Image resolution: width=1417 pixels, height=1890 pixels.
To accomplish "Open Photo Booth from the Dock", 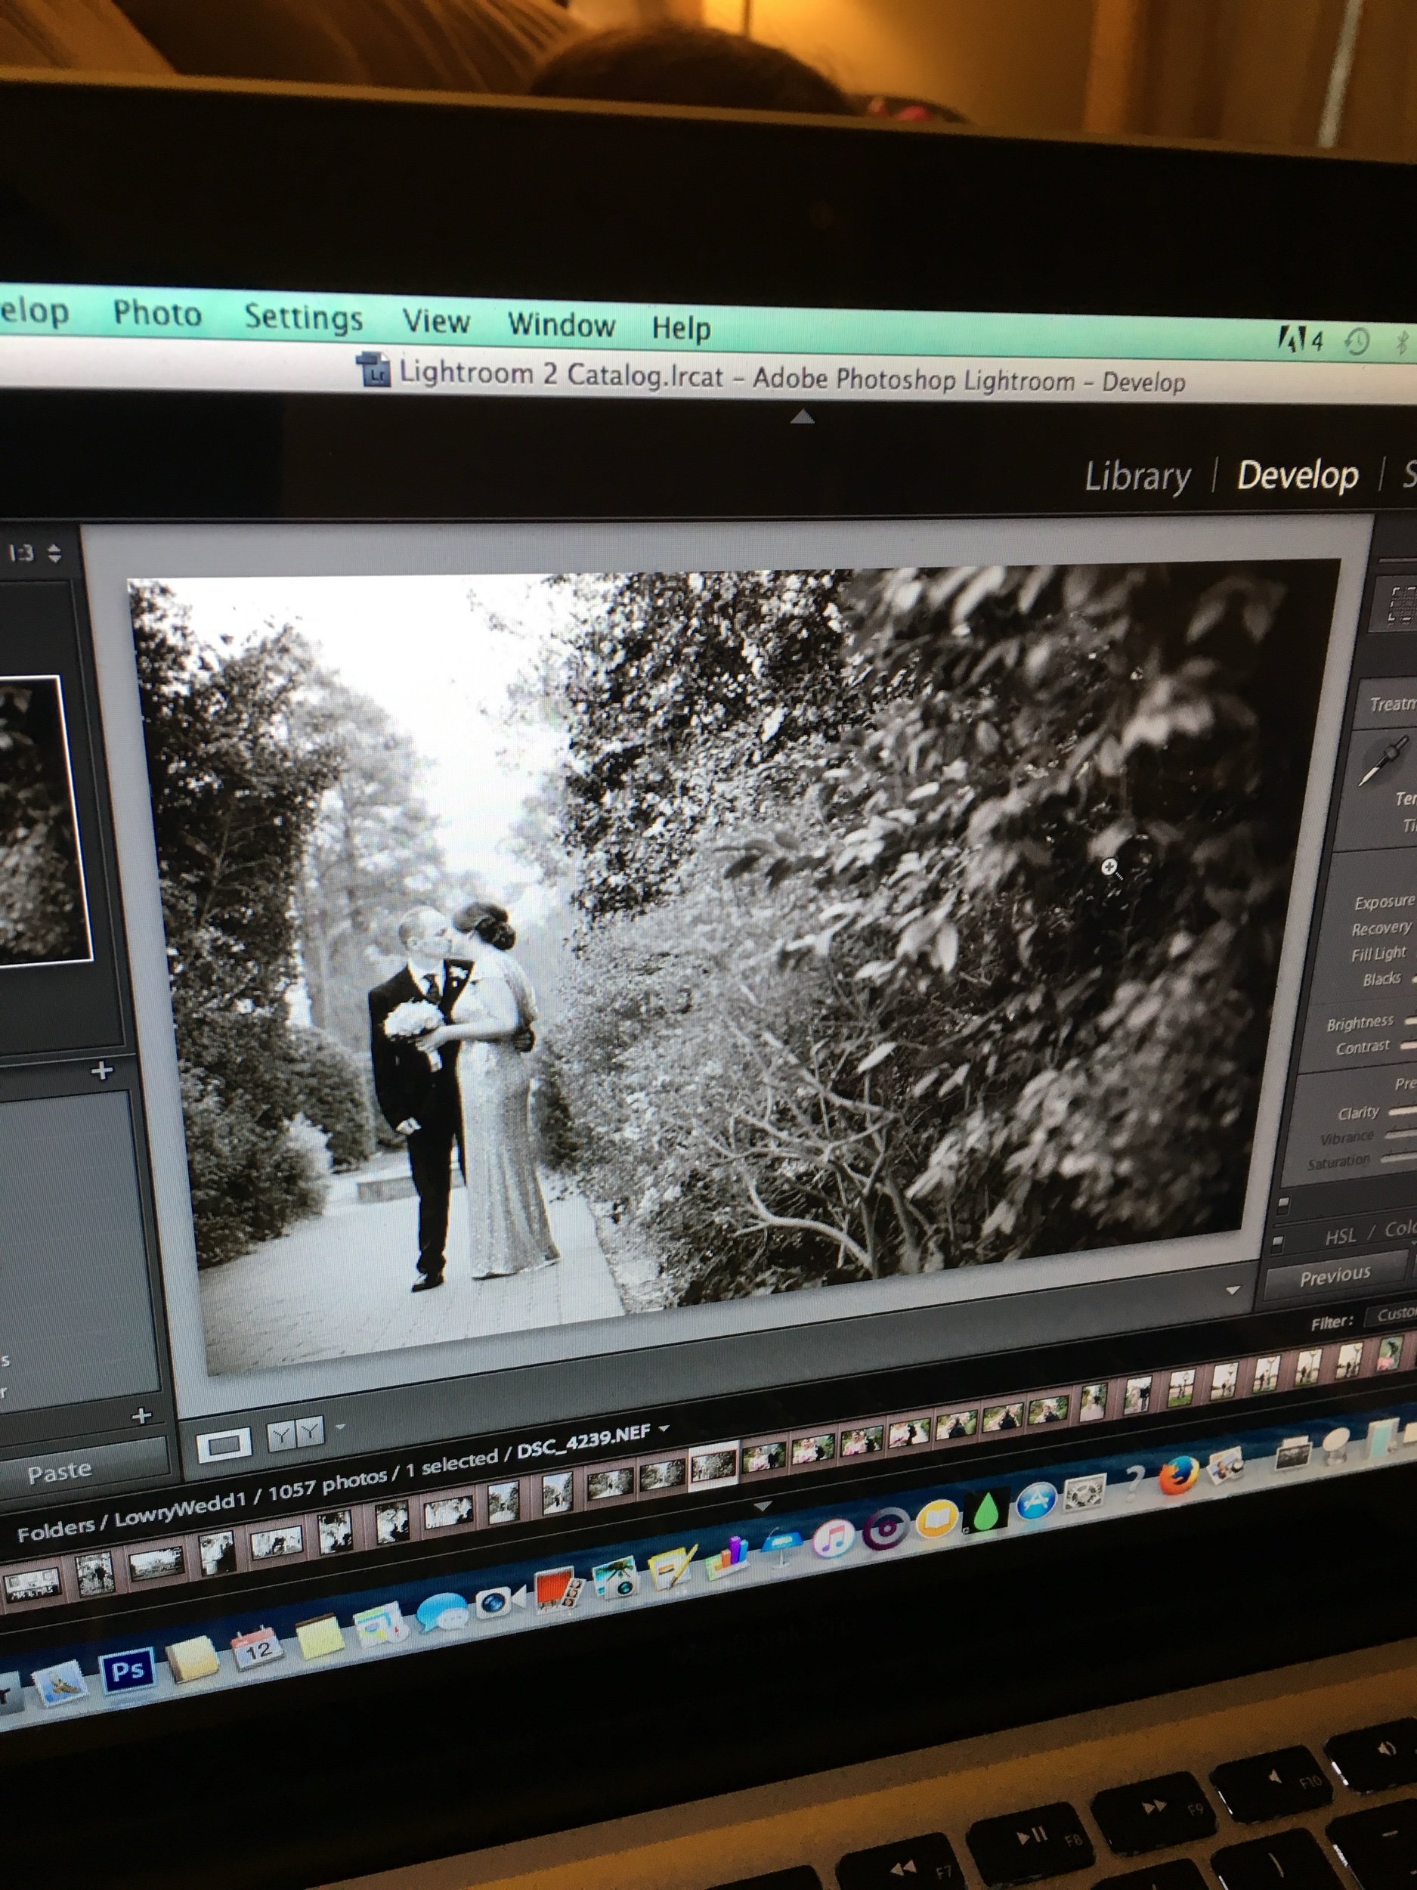I will tap(559, 1590).
